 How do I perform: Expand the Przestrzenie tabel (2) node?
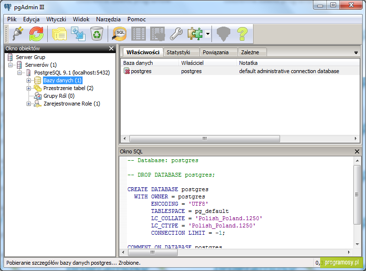tap(28, 88)
